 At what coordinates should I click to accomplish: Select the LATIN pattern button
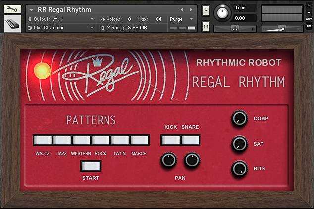coord(120,140)
